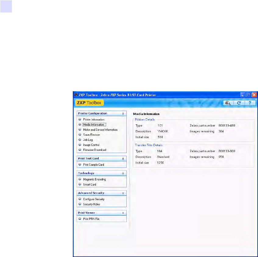Collapse the Printer Configuration section
This screenshot has width=258, height=257.
click(123, 113)
